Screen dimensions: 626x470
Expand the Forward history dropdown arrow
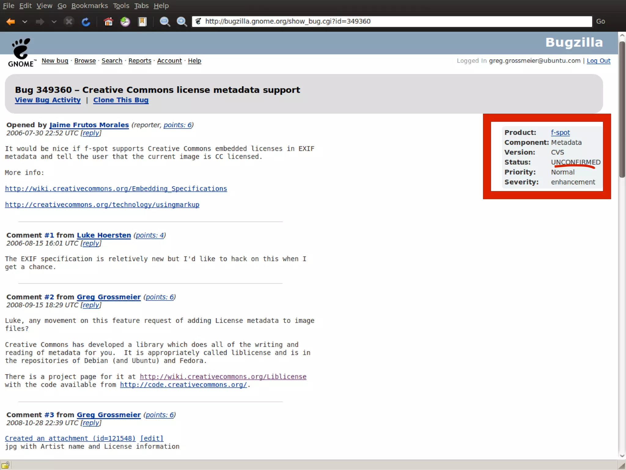pos(54,22)
